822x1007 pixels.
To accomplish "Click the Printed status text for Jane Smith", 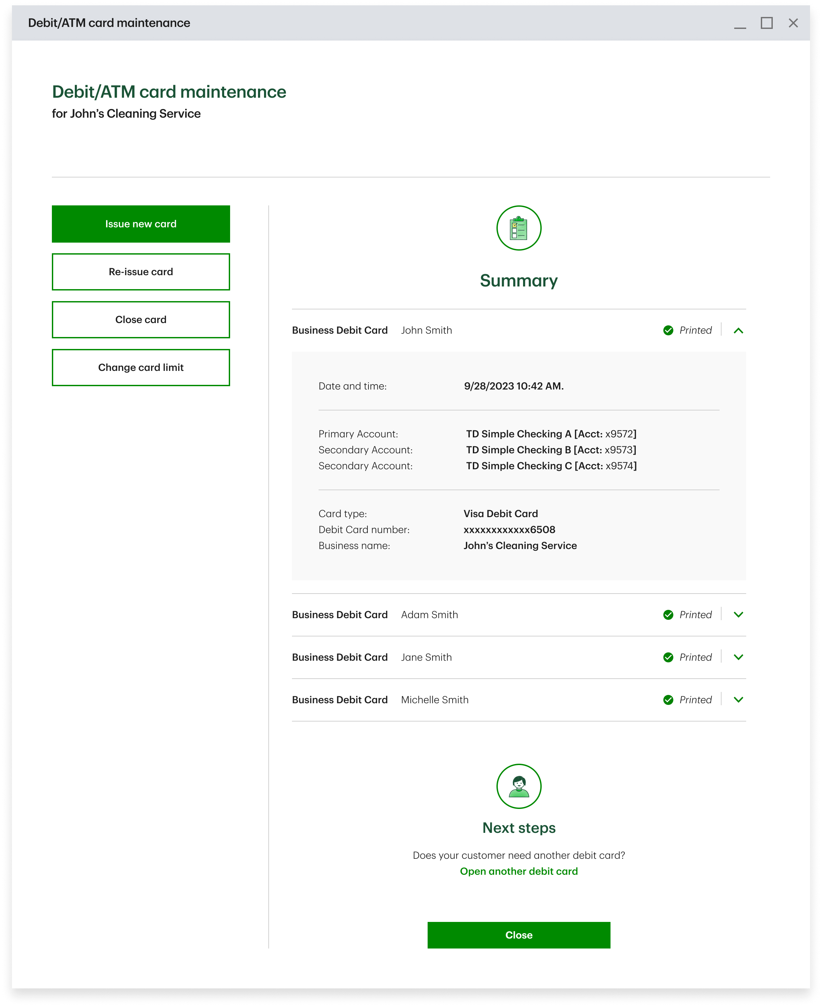I will (x=695, y=657).
